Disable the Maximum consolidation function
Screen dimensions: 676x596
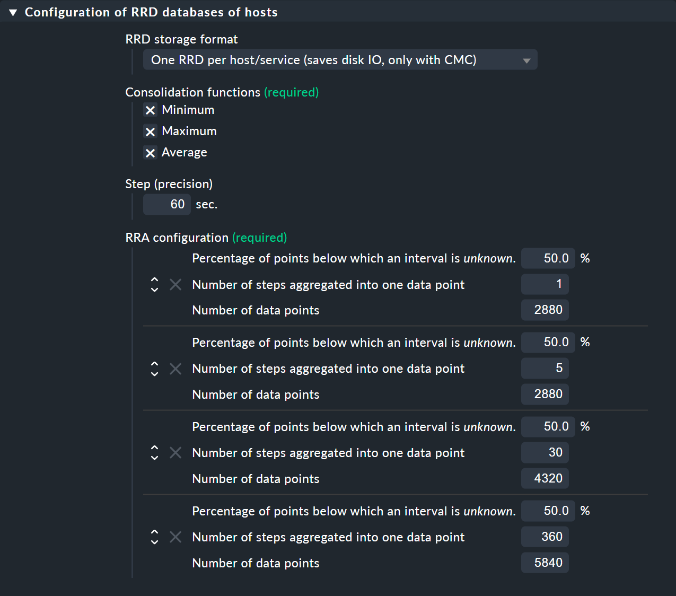click(150, 131)
